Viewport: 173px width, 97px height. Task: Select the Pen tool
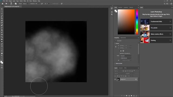2,44
